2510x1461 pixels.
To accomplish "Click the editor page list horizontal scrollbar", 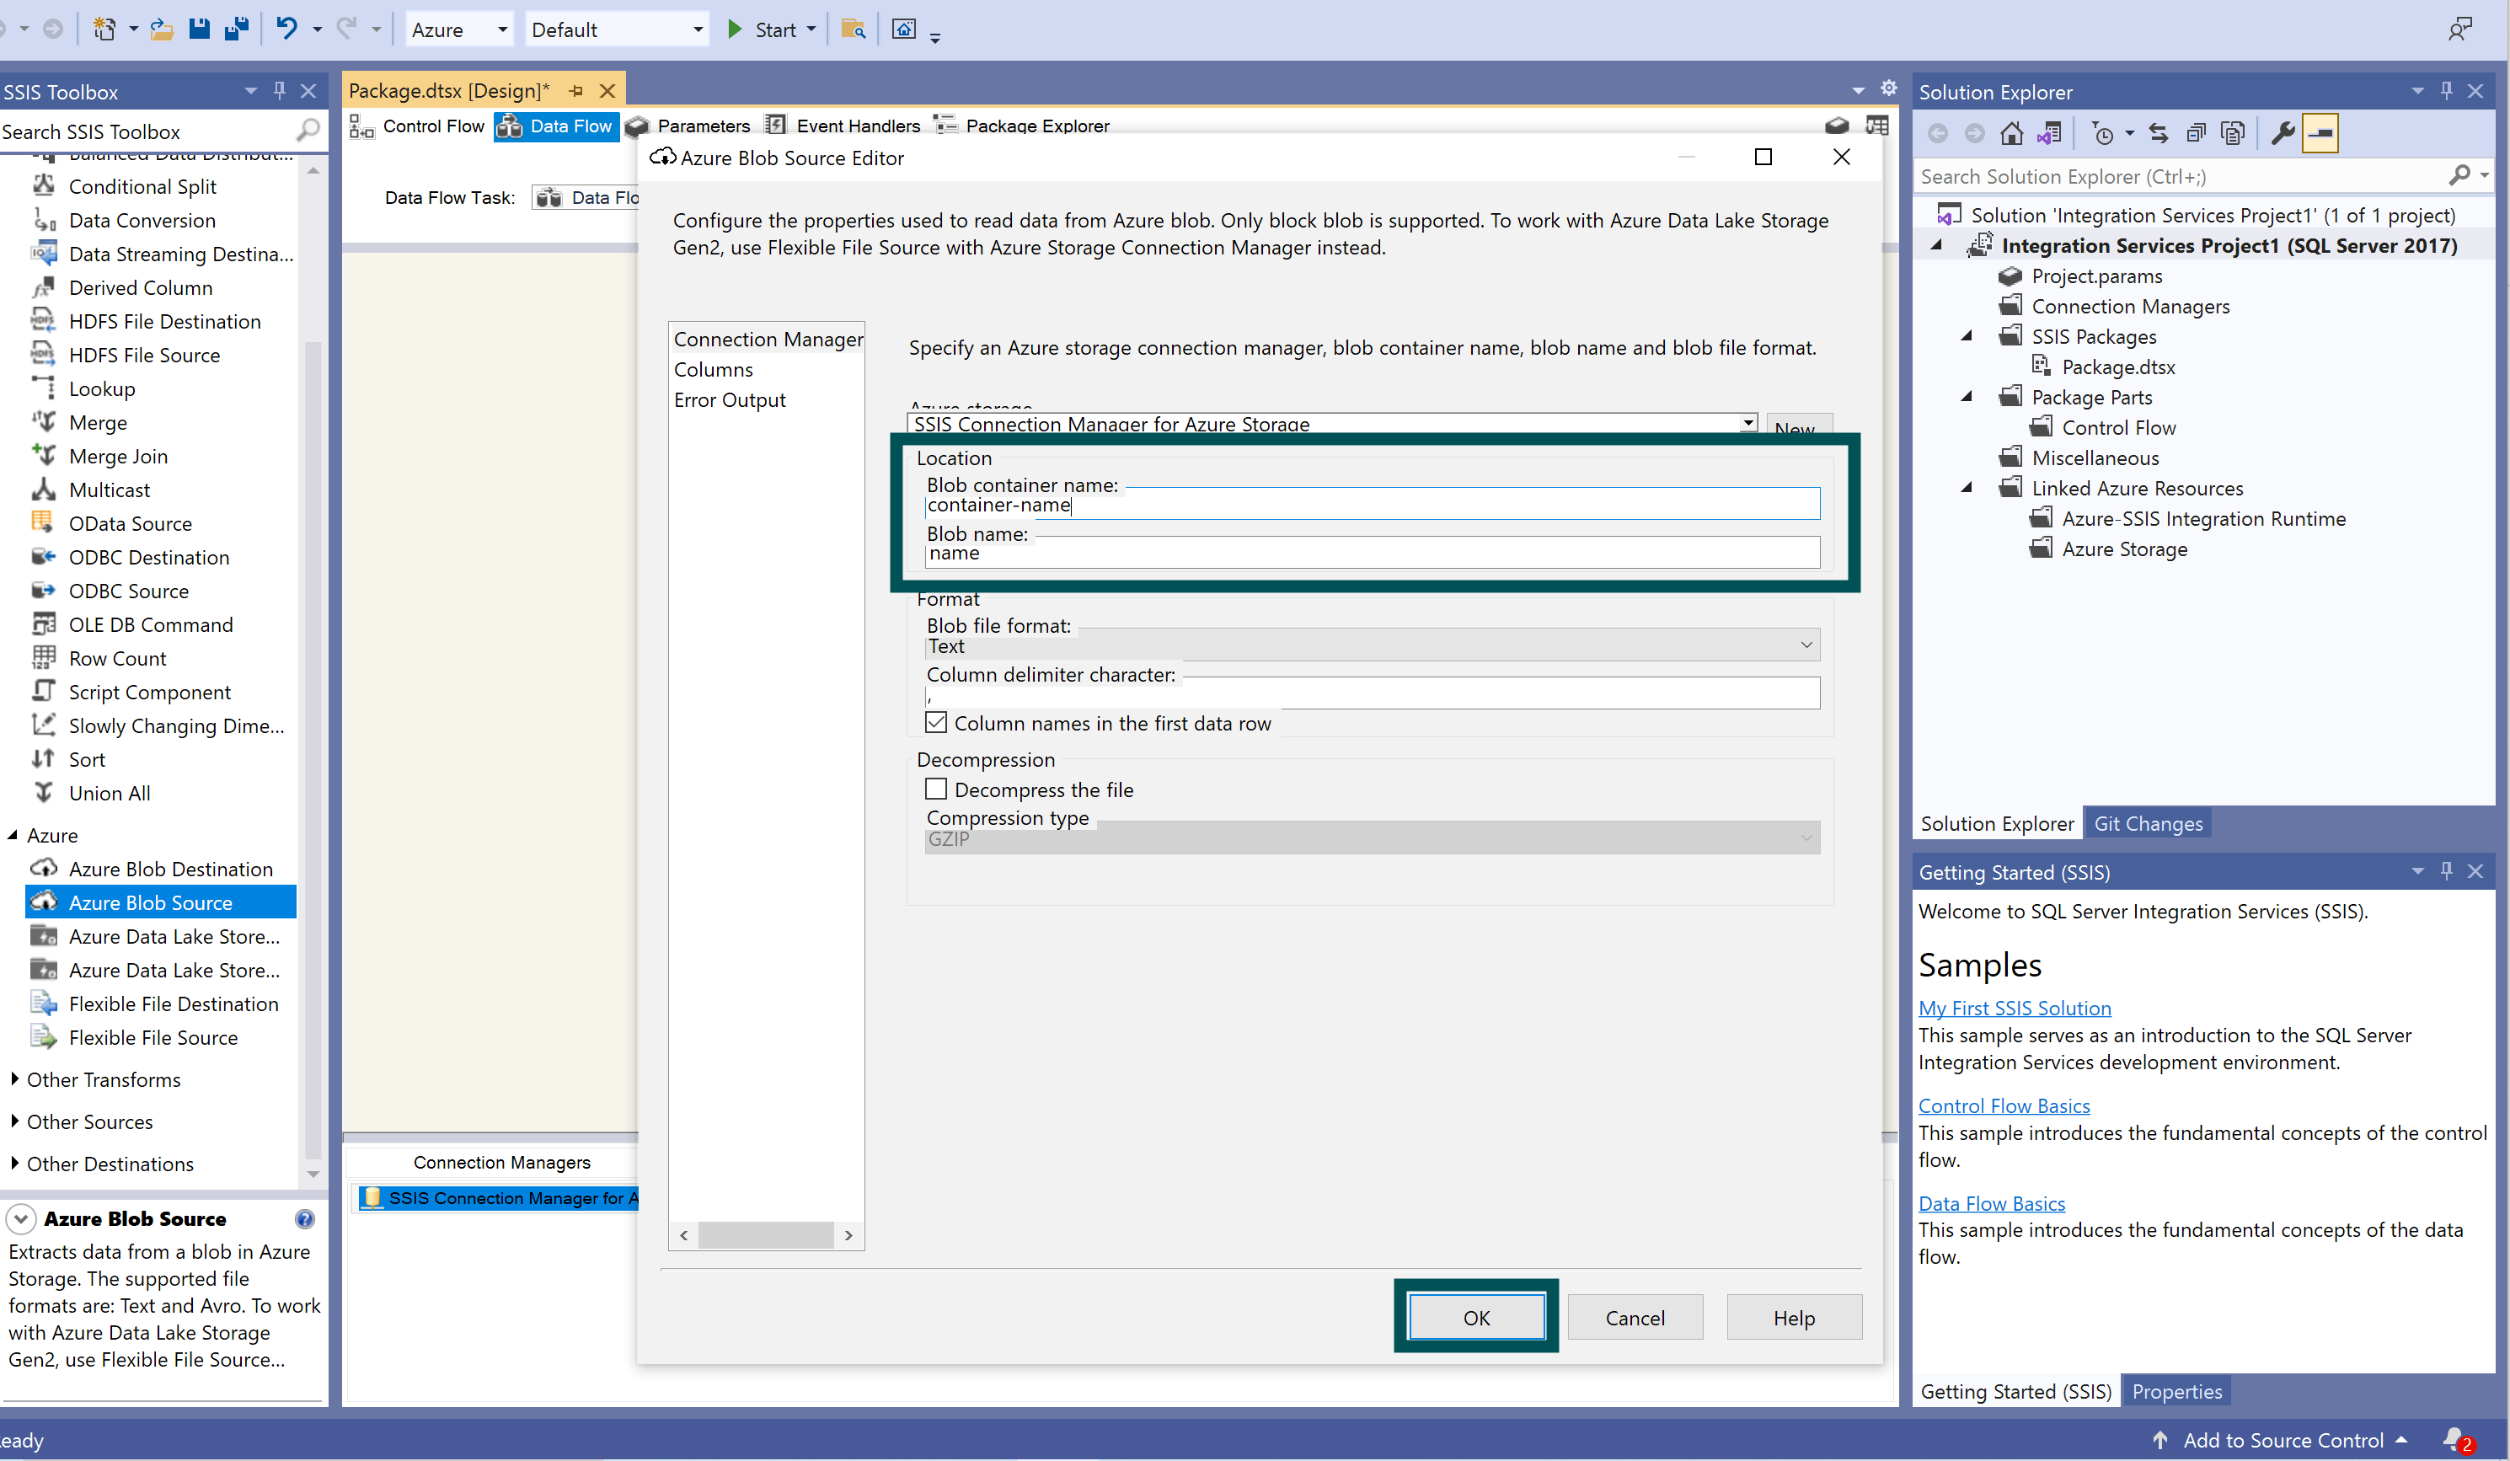I will coord(765,1234).
